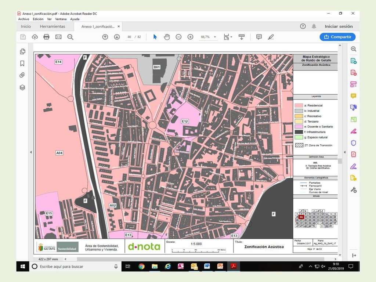Open zoom level dropdown 66,7%
Viewport: 376px width, 282px height.
[x=215, y=37]
